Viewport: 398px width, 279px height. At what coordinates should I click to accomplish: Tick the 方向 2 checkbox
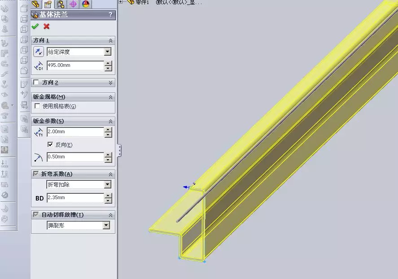pos(36,83)
